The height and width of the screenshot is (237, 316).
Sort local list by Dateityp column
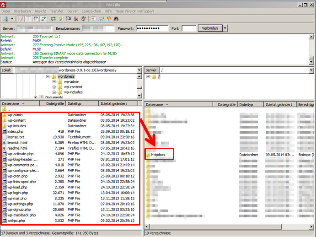[x=82, y=103]
